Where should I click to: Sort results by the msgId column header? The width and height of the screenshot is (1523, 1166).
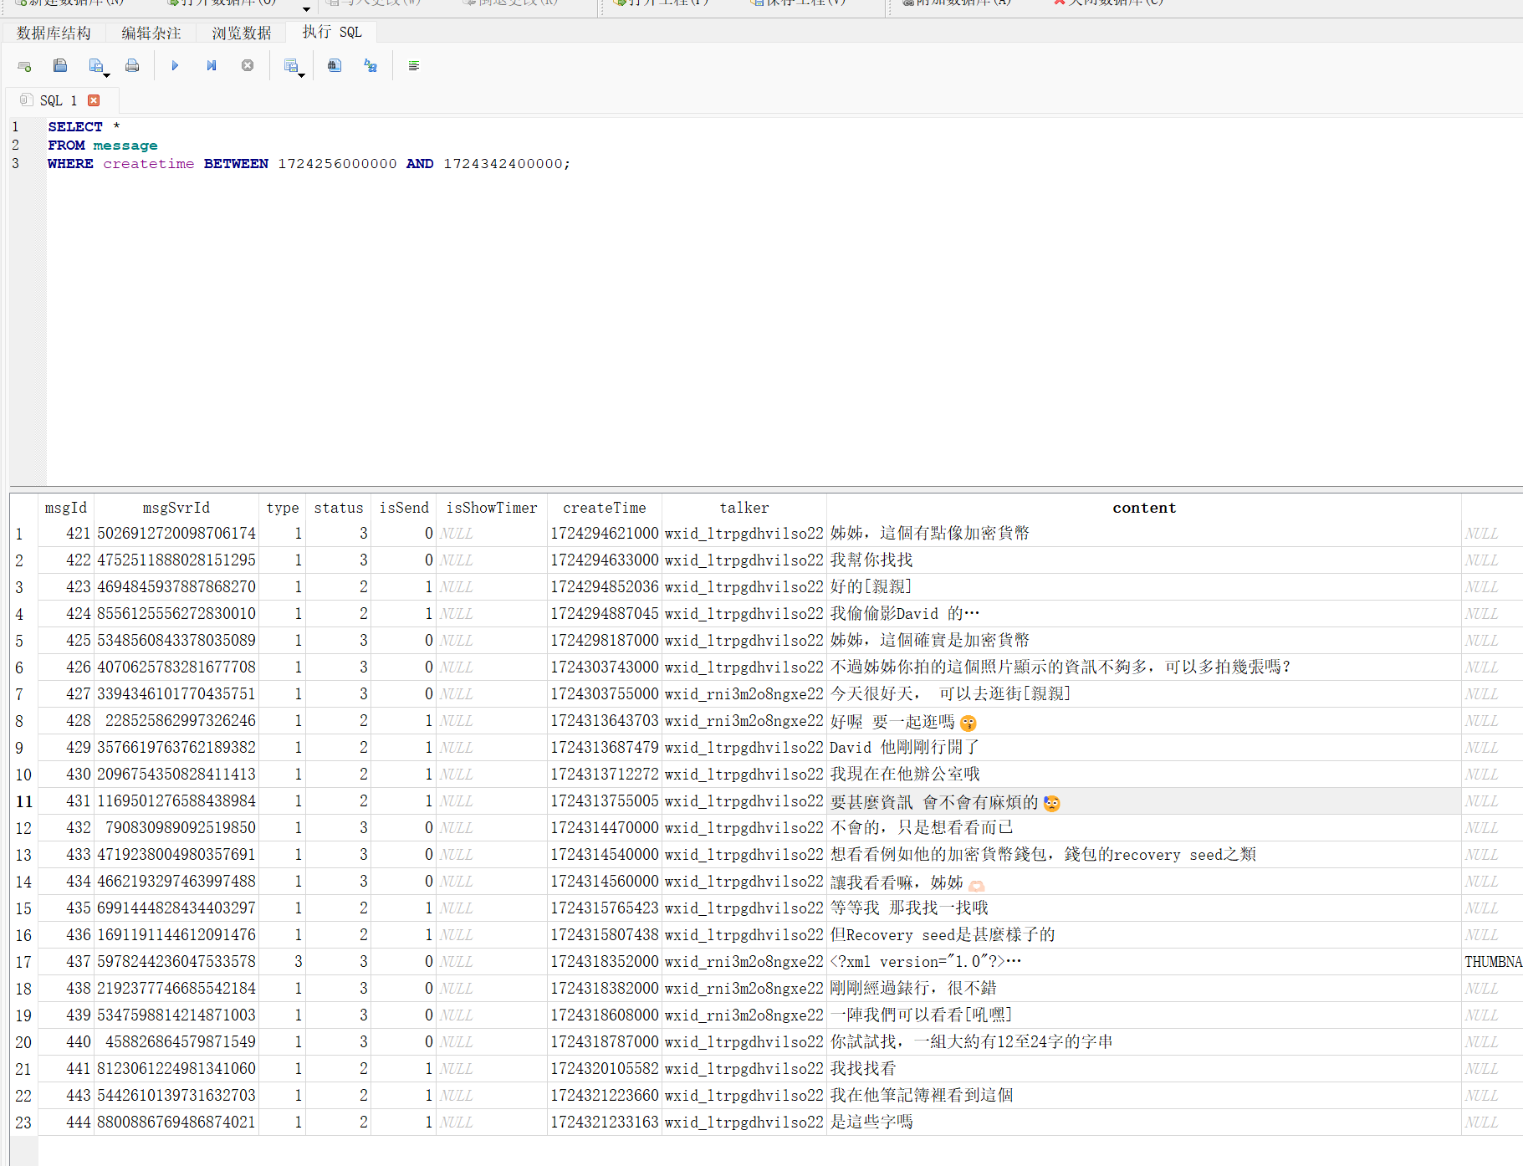click(x=66, y=508)
